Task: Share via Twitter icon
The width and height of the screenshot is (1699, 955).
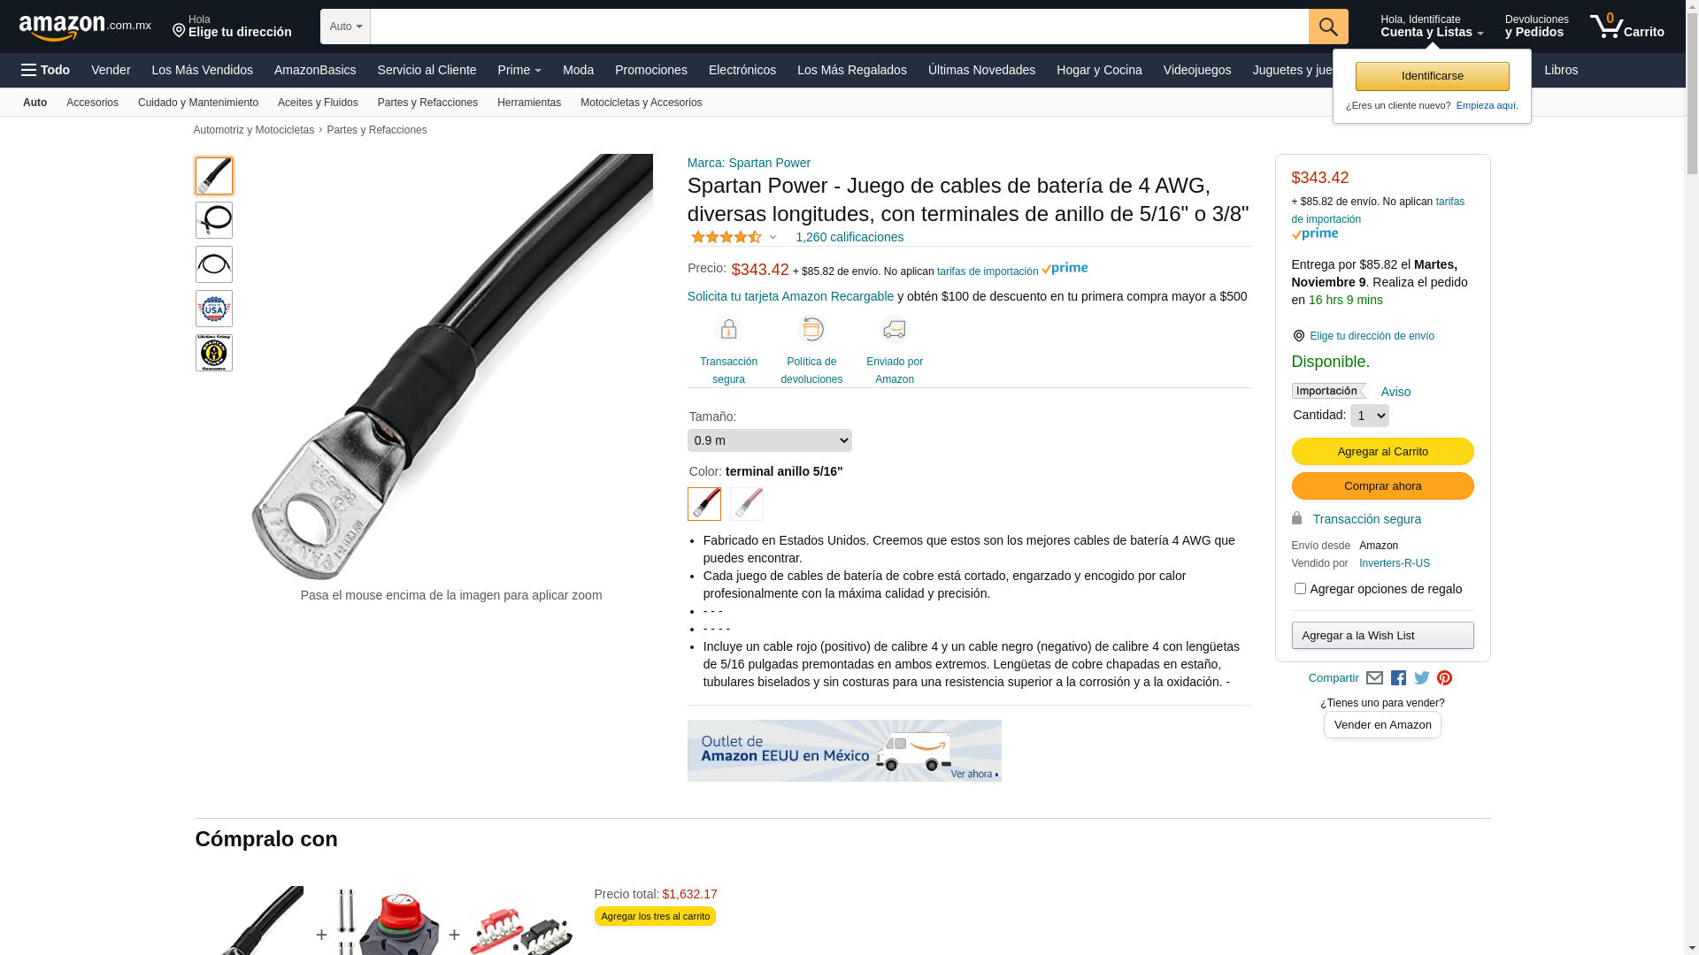Action: click(1421, 678)
